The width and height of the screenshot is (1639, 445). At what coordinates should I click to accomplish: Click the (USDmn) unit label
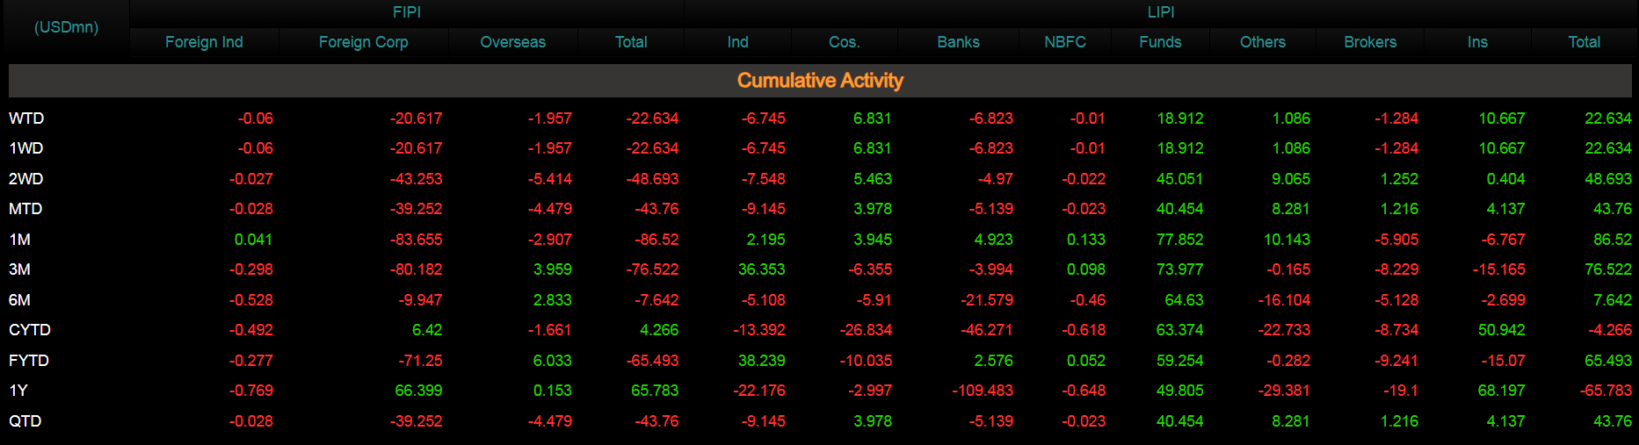(x=66, y=27)
